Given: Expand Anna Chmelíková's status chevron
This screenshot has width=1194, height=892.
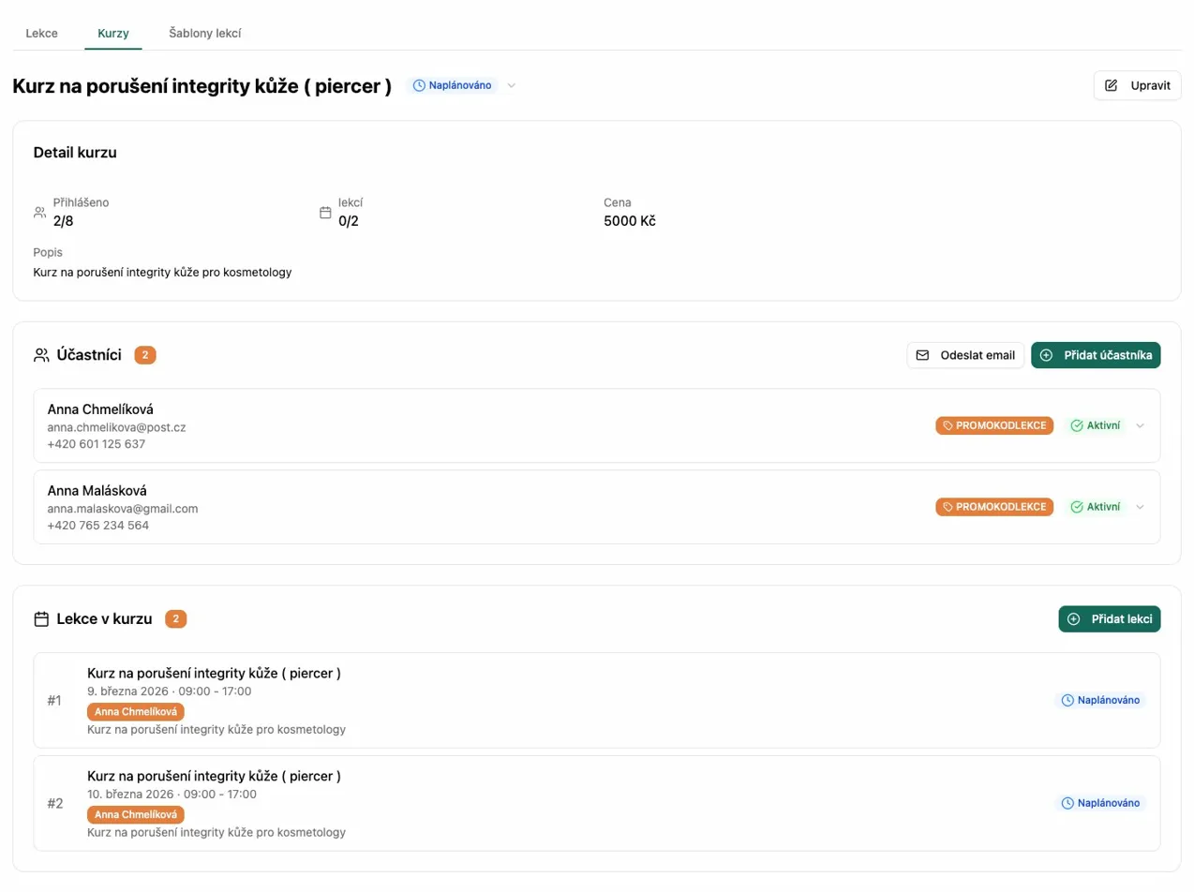Looking at the screenshot, I should coord(1140,425).
